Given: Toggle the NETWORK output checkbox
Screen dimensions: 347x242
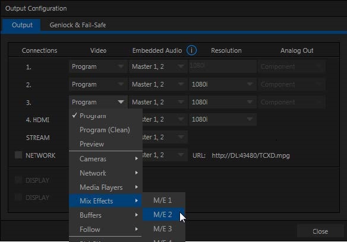Looking at the screenshot, I should 18,155.
